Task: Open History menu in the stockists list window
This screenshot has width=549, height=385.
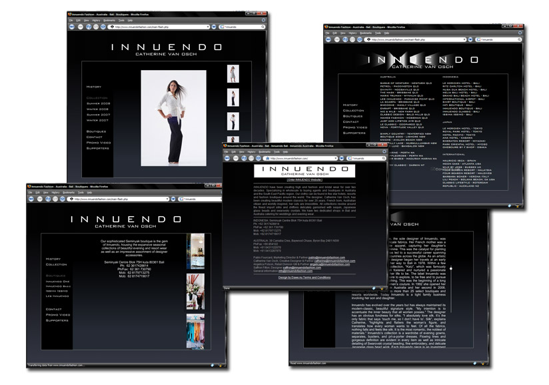Action: click(x=352, y=33)
